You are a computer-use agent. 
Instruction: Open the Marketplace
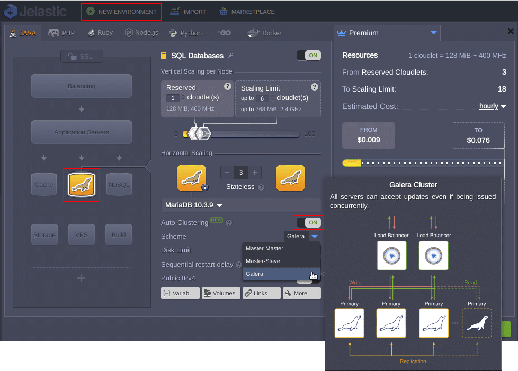(x=247, y=12)
